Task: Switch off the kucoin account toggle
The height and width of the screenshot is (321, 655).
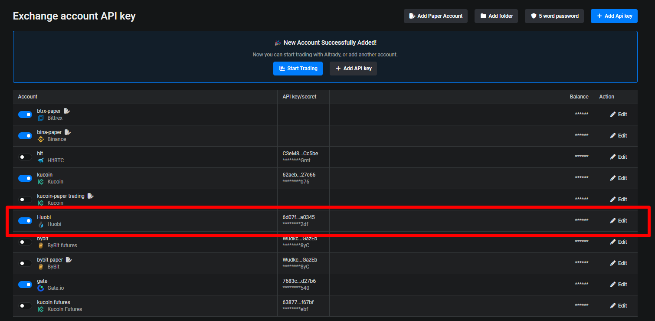Action: pos(25,178)
